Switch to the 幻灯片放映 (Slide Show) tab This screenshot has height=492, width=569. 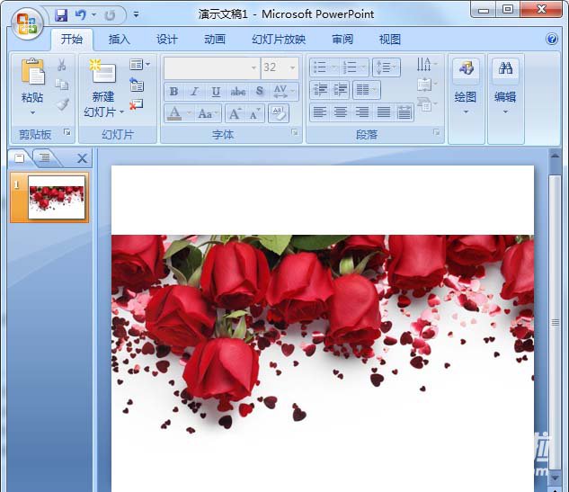point(279,40)
